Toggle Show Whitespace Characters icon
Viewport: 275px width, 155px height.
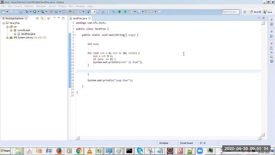108,12
